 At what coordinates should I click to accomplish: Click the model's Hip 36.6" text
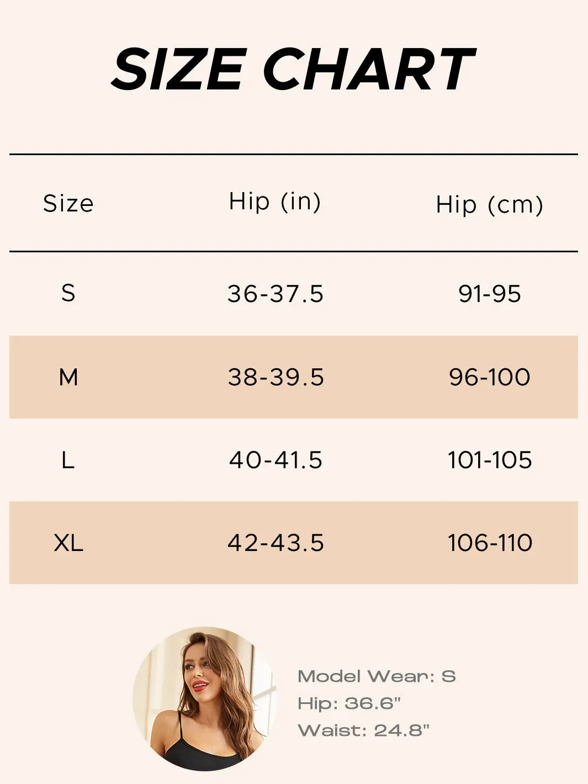(349, 703)
